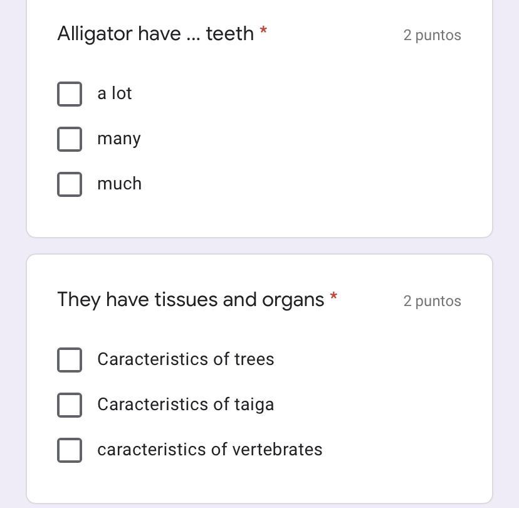This screenshot has width=519, height=508.
Task: Click the lavender gap between question cards
Action: 259,246
